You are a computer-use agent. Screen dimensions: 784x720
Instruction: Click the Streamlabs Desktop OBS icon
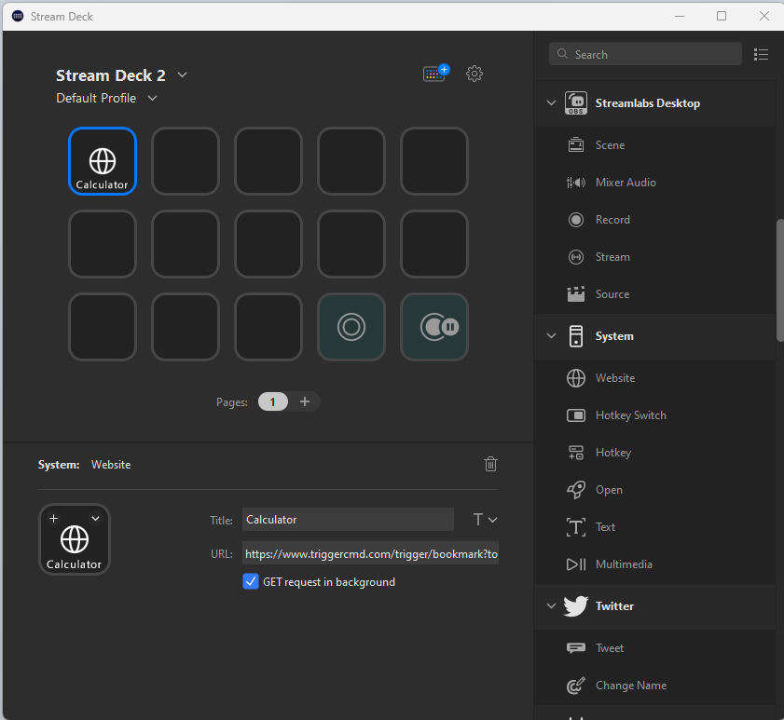point(576,103)
